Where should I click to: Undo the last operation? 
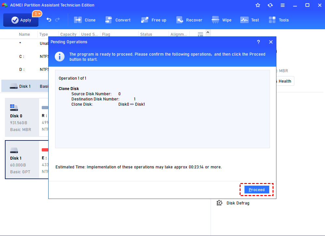[x=49, y=20]
